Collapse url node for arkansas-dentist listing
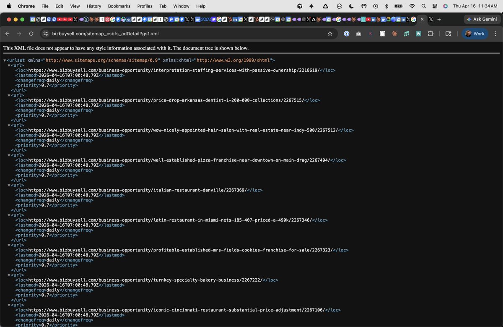This screenshot has height=327, width=503. click(x=9, y=95)
